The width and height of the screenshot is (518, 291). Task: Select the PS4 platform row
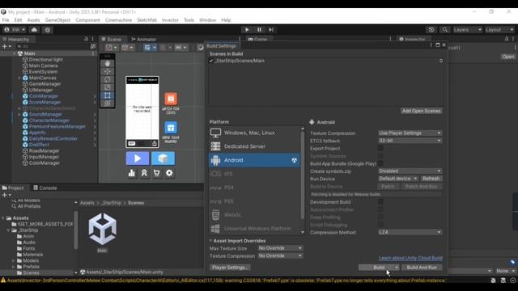pos(254,188)
